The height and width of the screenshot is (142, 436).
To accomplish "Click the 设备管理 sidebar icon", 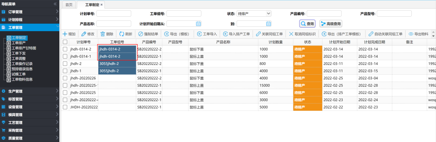I will pyautogui.click(x=4, y=107).
